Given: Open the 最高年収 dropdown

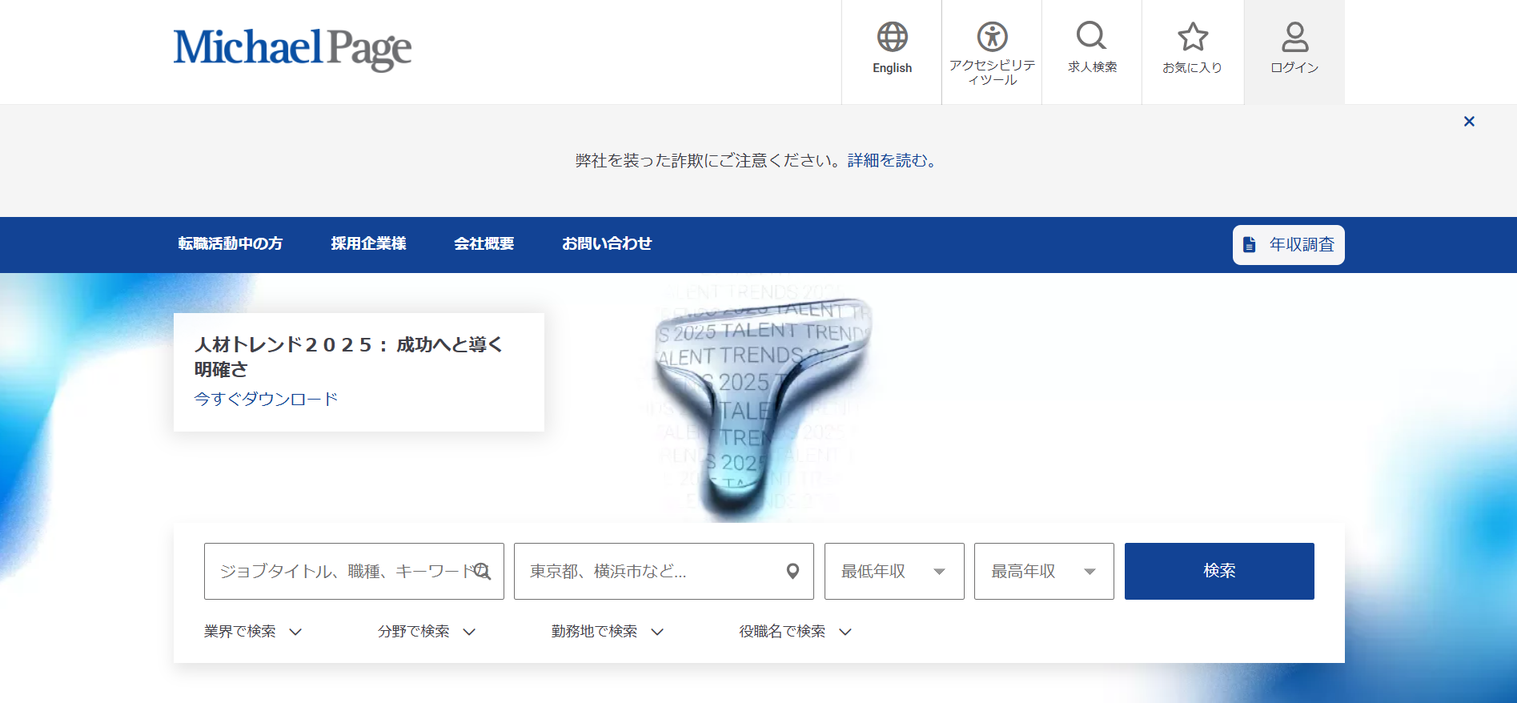Looking at the screenshot, I should (1043, 571).
